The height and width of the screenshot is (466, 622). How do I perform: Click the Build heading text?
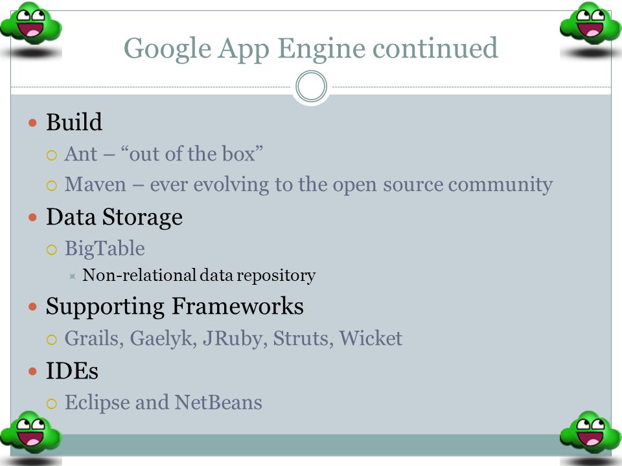point(74,122)
